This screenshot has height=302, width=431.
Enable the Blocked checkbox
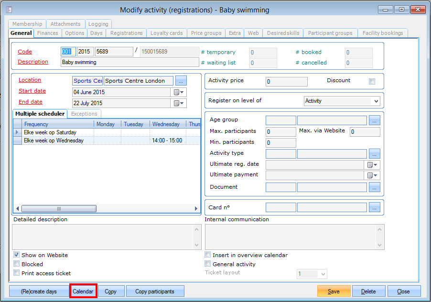[x=17, y=264]
